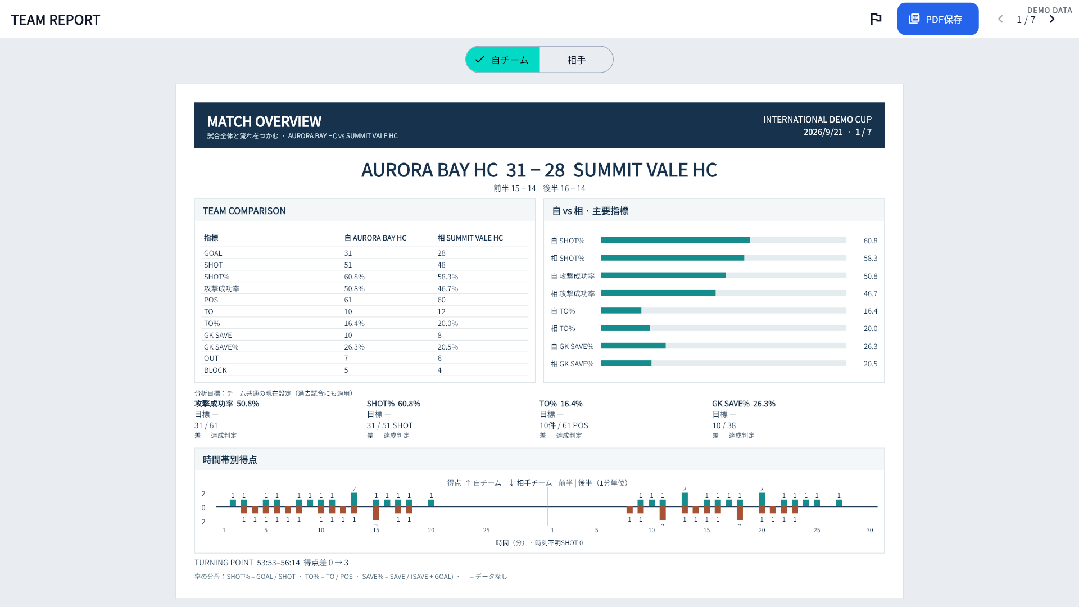Click the 1 / 7 page indicator

click(1026, 20)
